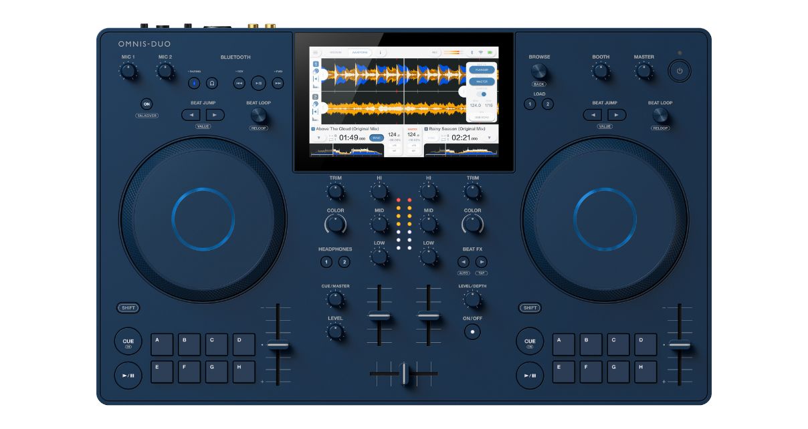Expand deck 1 track dropdown arrow on screen
The image size is (808, 429).
[x=318, y=138]
